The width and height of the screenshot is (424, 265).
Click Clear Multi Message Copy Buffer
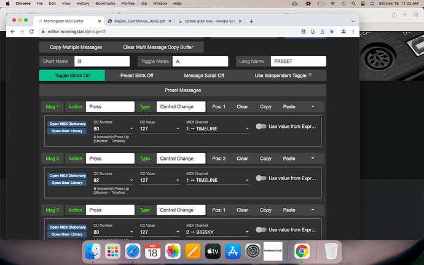[158, 47]
